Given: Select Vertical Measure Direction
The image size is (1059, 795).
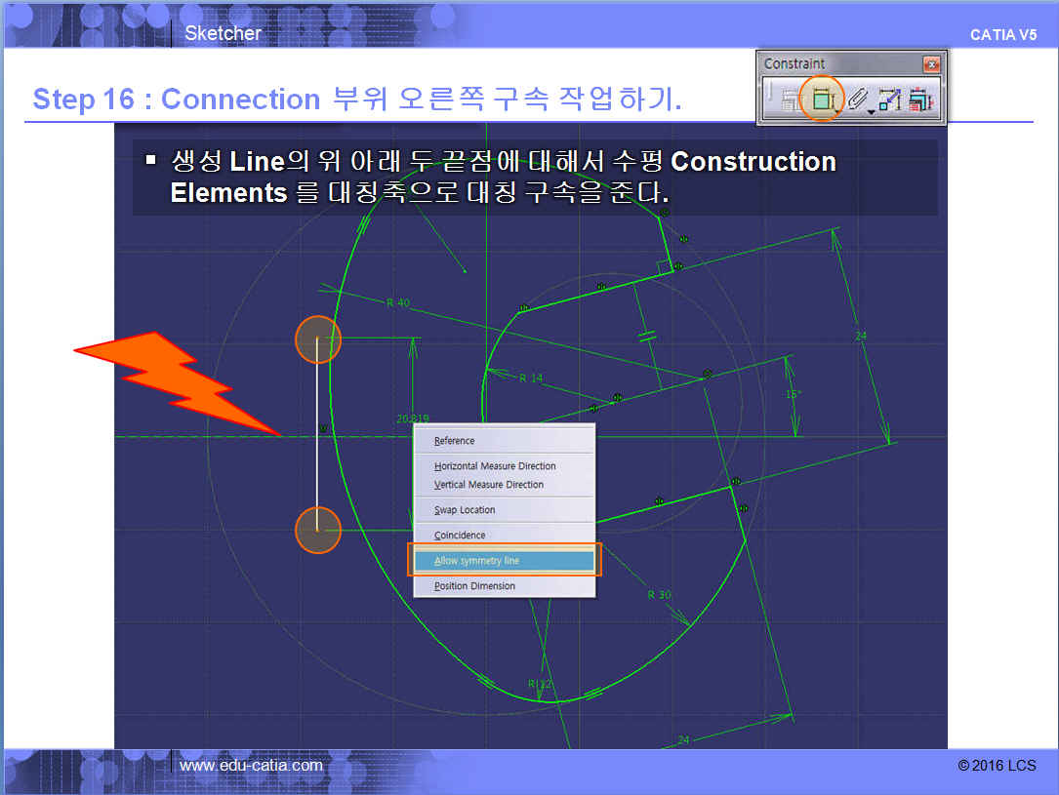Looking at the screenshot, I should 489,485.
